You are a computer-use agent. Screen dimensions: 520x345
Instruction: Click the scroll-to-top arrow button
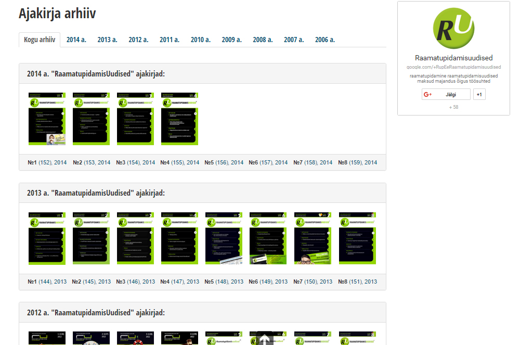(264, 338)
